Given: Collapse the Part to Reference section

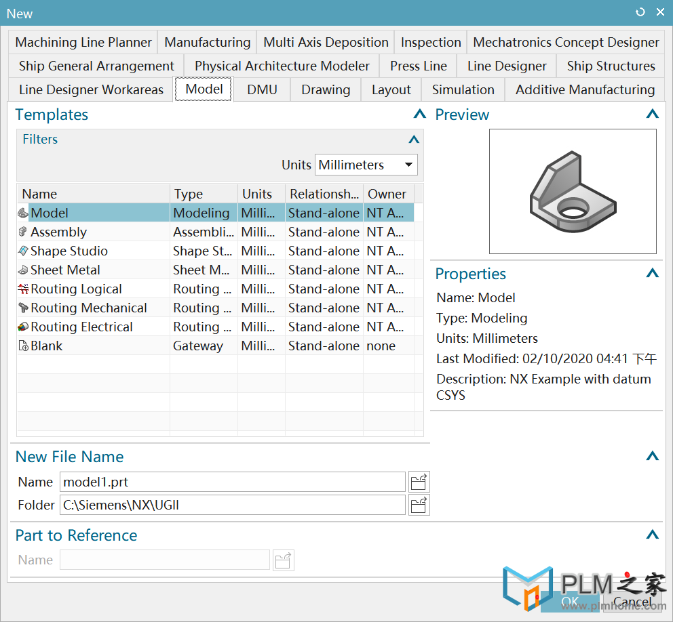Looking at the screenshot, I should click(653, 535).
